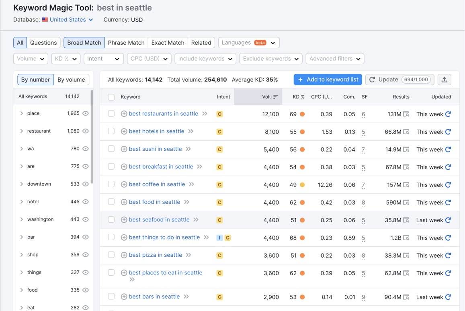The height and width of the screenshot is (311, 465).
Task: Open the Exclude keywords filter
Action: point(271,59)
